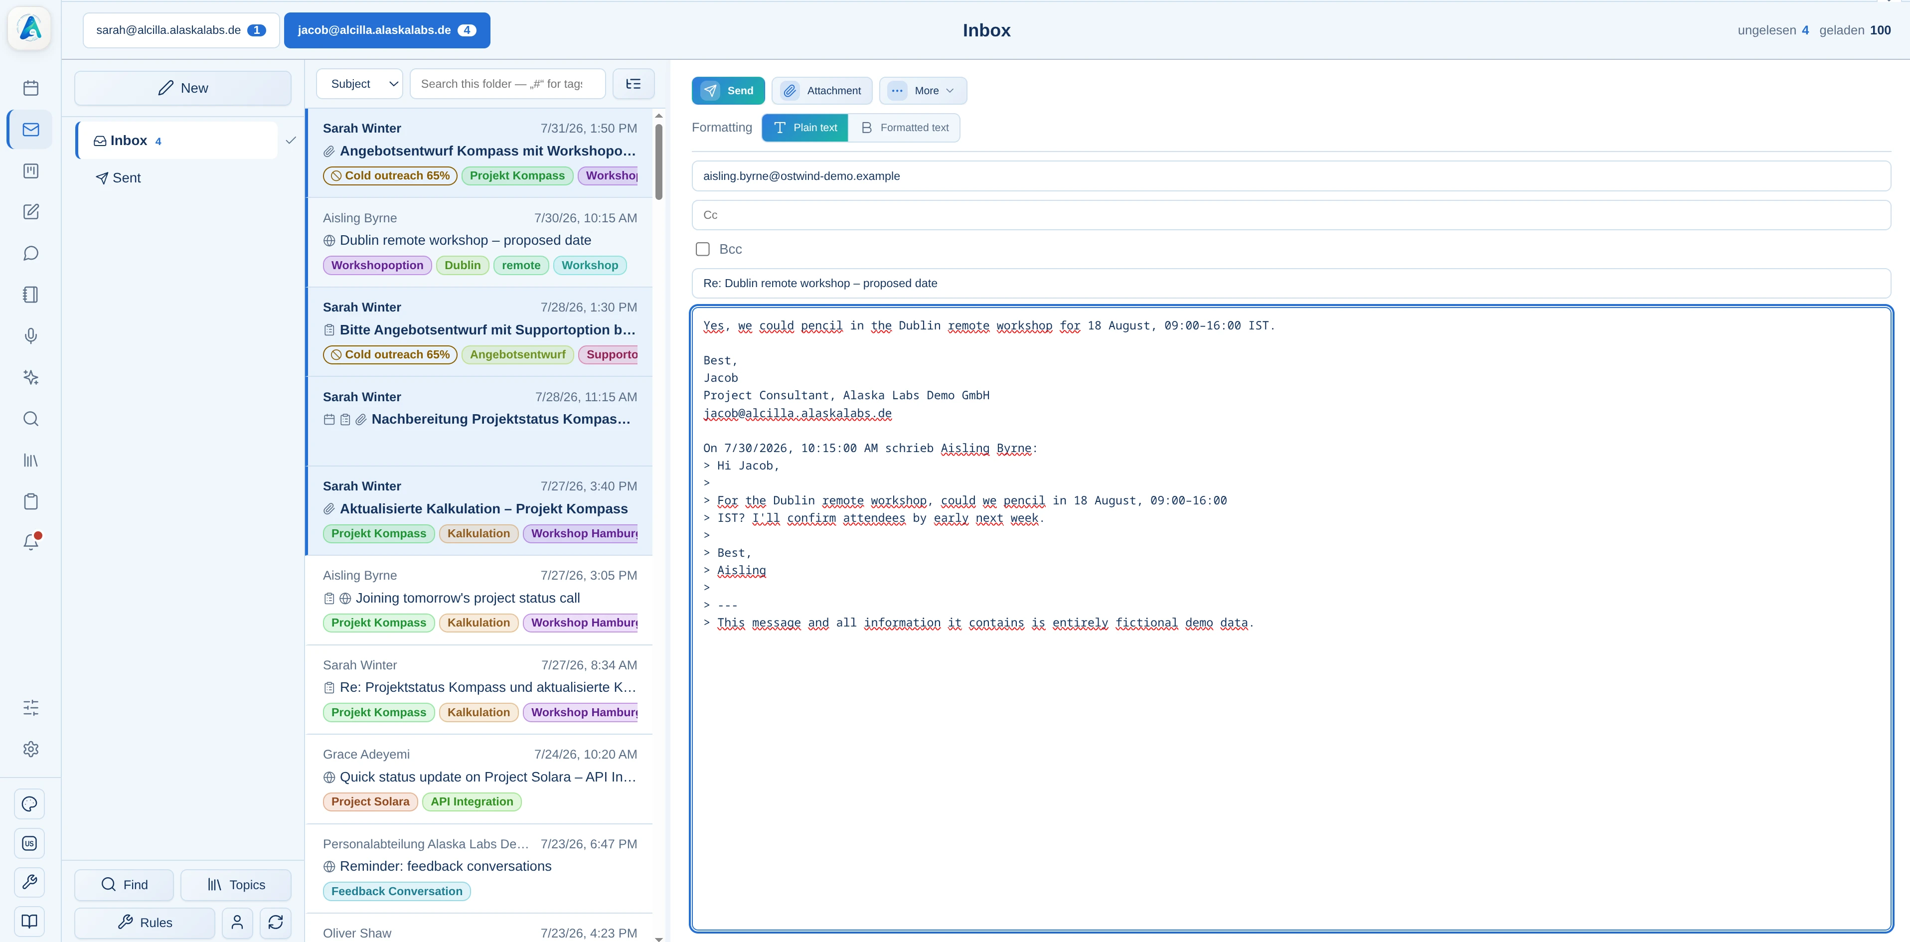
Task: Open the mail icon in sidebar
Action: (30, 130)
